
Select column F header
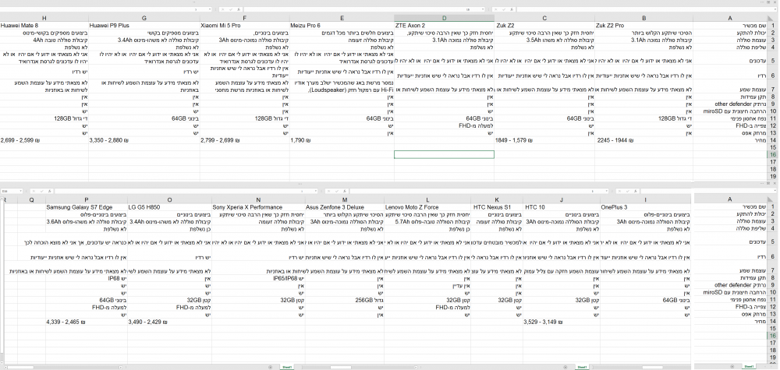pyautogui.click(x=245, y=18)
